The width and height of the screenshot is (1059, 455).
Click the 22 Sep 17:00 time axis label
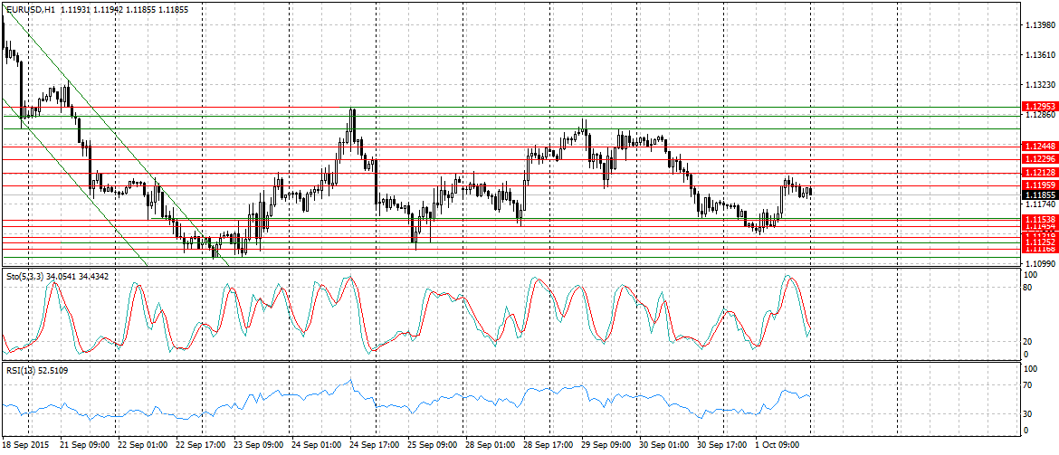(201, 446)
